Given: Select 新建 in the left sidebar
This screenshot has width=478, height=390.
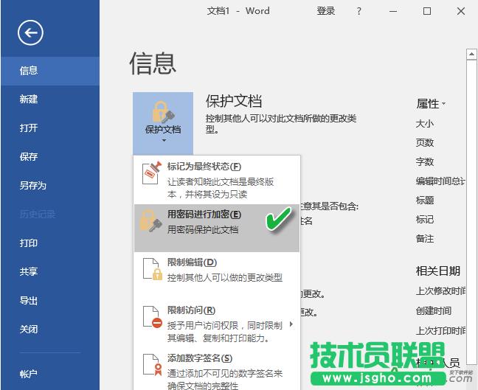Looking at the screenshot, I should pyautogui.click(x=29, y=99).
